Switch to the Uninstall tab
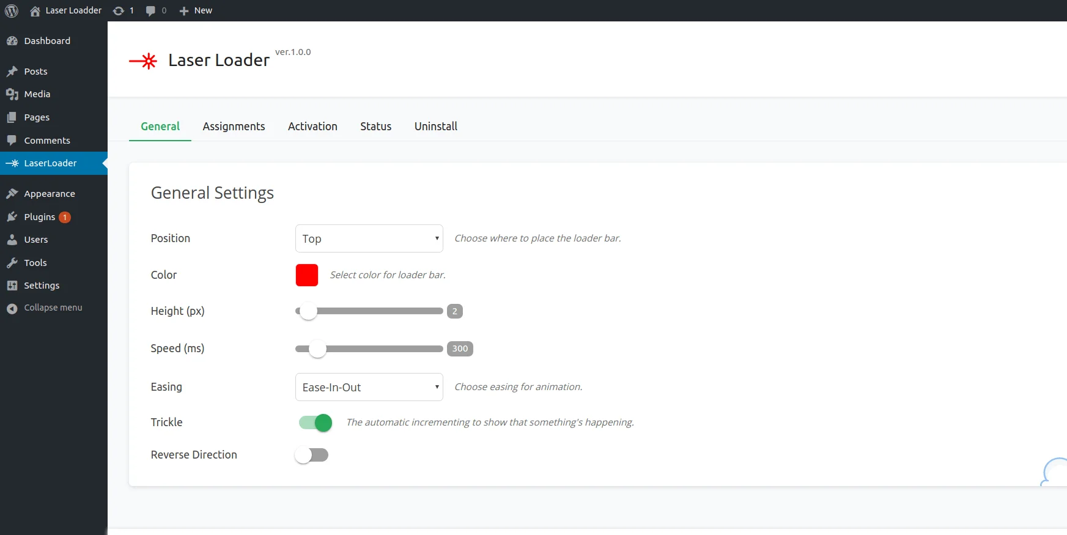The height and width of the screenshot is (535, 1067). (436, 127)
